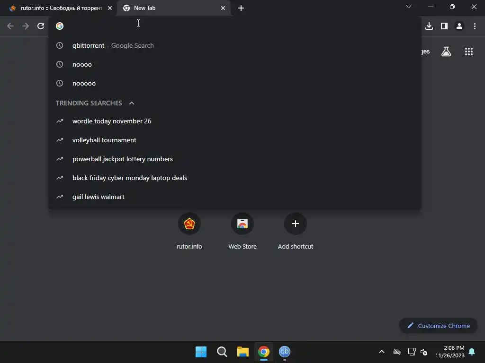Viewport: 485px width, 363px height.
Task: Open the network status tray icon
Action: [412, 352]
